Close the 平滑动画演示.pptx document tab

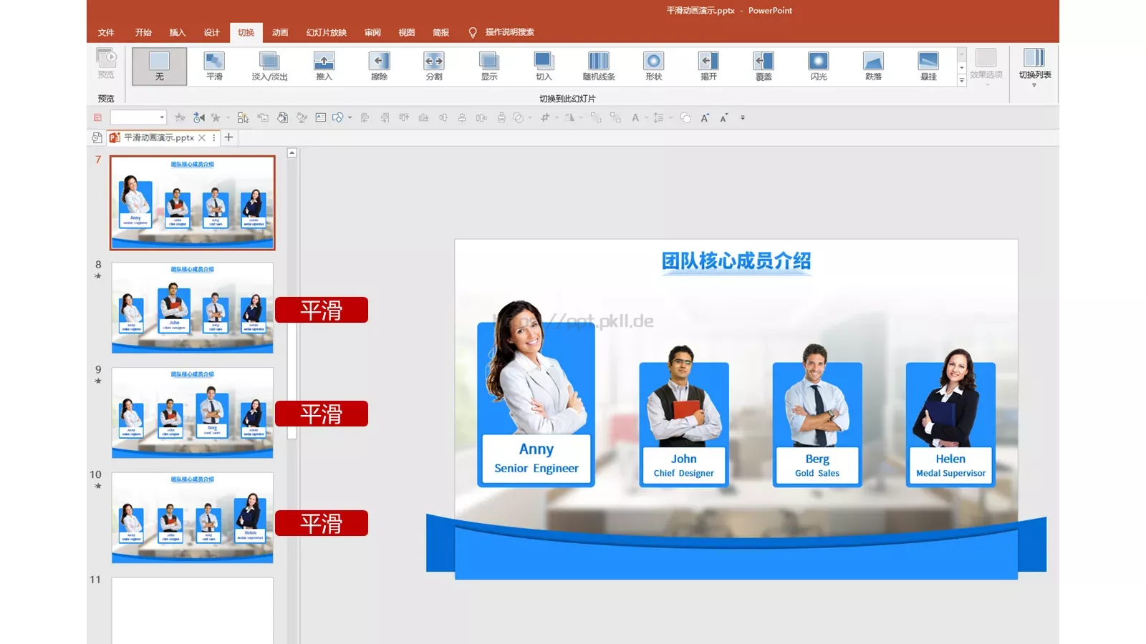click(x=202, y=137)
